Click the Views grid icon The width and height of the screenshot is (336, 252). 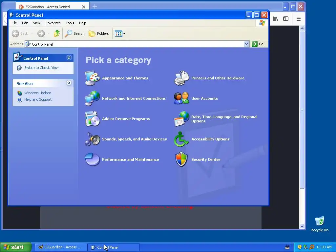coord(118,34)
